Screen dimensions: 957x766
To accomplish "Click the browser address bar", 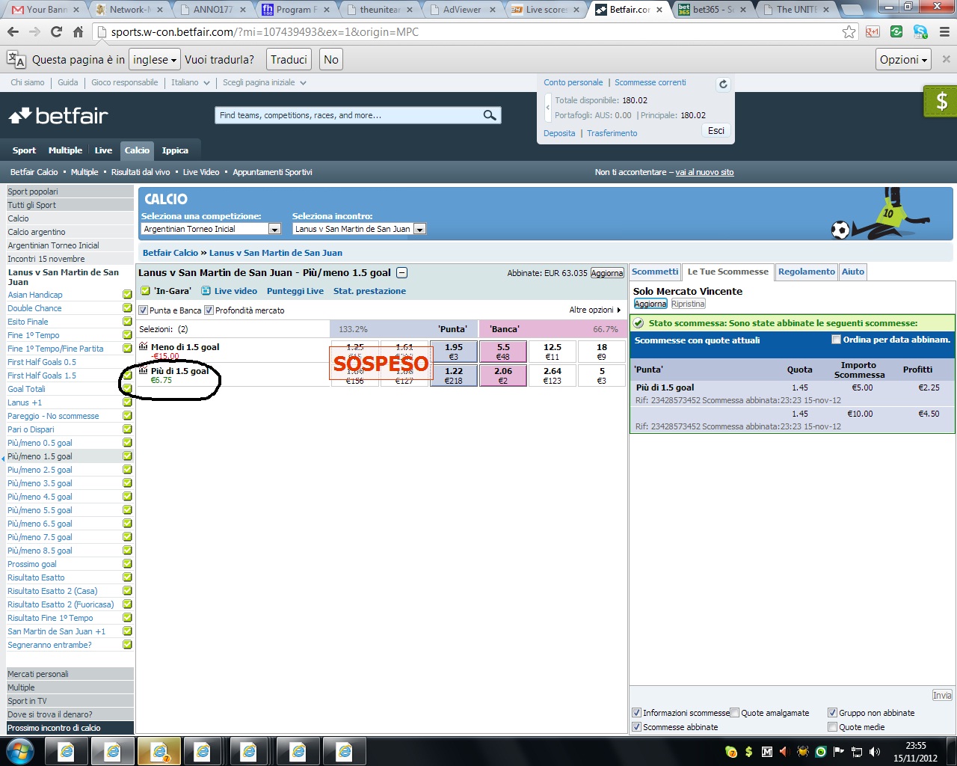I will [x=471, y=32].
